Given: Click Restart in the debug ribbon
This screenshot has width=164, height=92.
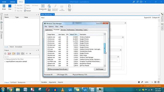Looking at the screenshot, I should point(27,11).
